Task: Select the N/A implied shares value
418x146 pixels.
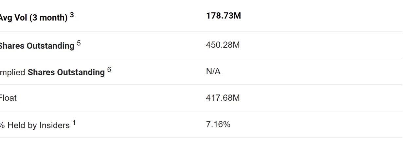Action: pyautogui.click(x=213, y=71)
